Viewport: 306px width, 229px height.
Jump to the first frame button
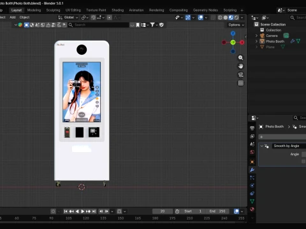[x=66, y=211]
